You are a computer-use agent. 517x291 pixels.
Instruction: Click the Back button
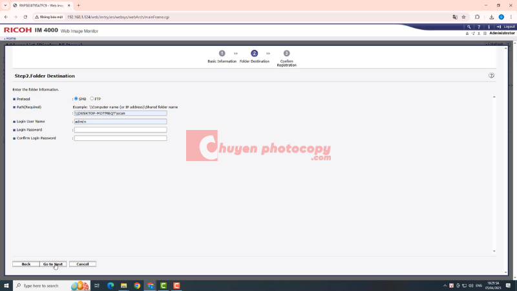point(26,264)
